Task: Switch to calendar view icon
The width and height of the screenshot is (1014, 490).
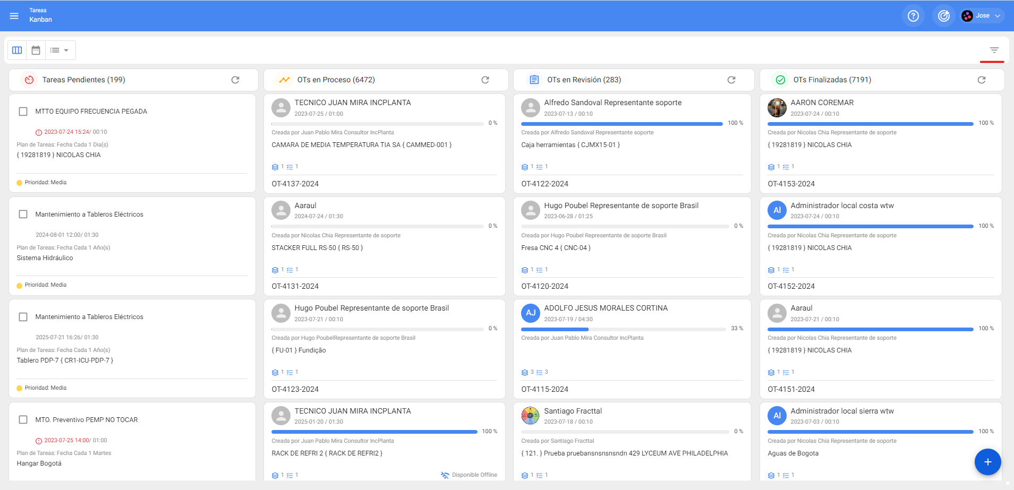Action: [36, 50]
